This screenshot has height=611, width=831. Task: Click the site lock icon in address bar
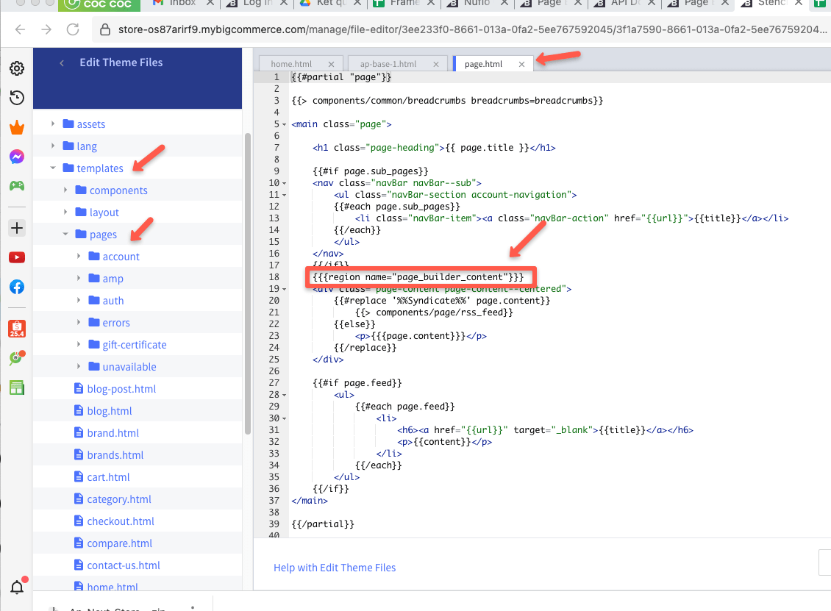pos(105,29)
